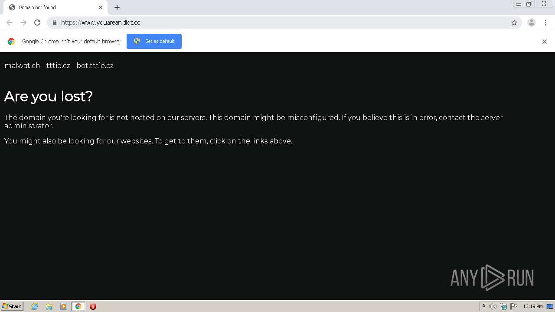Minimize the Chrome window

(518, 4)
